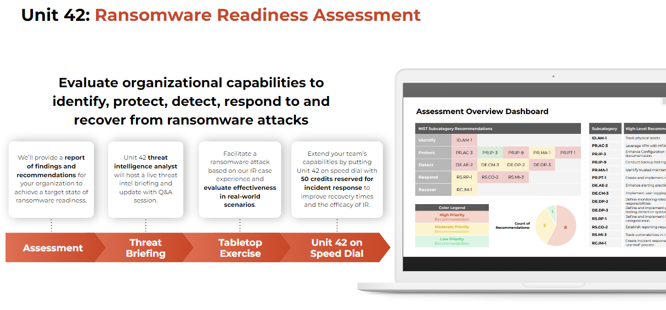Select the pie slice labeled 5
This screenshot has width=666, height=310.
coord(545,225)
